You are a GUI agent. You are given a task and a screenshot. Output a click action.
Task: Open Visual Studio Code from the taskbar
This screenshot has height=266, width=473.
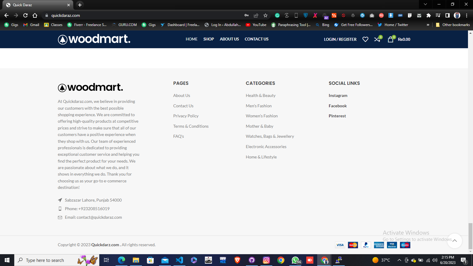(179, 260)
